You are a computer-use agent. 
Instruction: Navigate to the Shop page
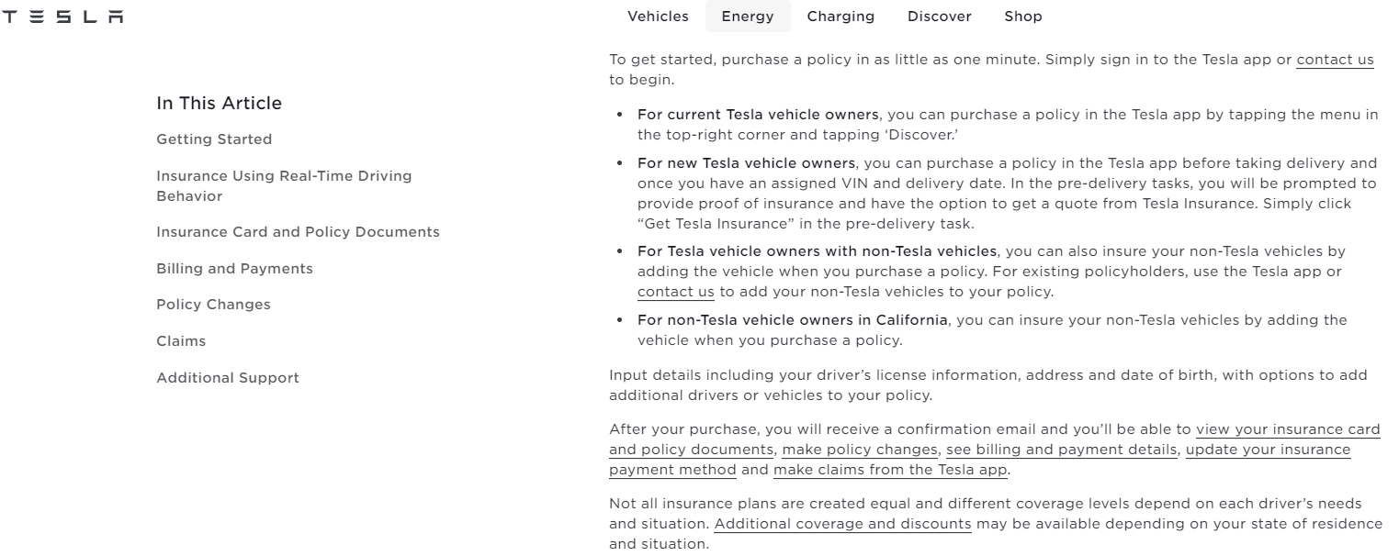click(x=1022, y=16)
